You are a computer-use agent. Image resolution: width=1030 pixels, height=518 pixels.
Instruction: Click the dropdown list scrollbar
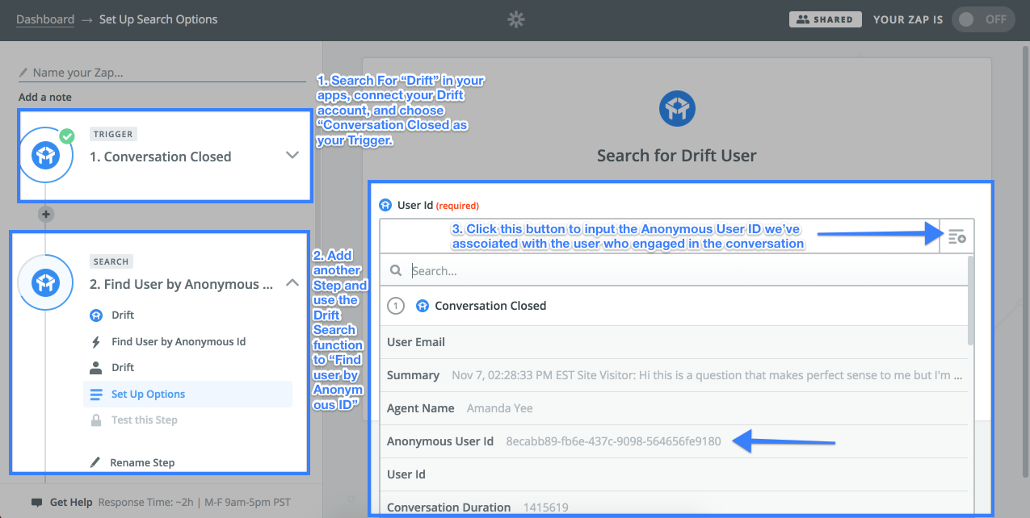pos(971,300)
